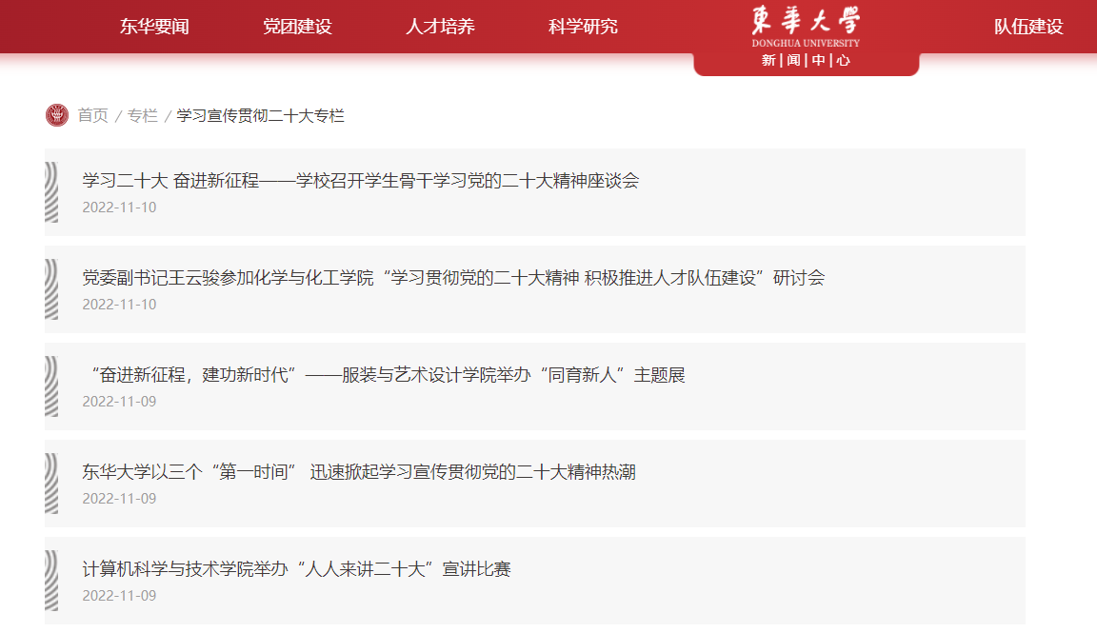Click striped icon beside 人人来讲二十大 article
This screenshot has height=633, width=1097.
tap(51, 581)
